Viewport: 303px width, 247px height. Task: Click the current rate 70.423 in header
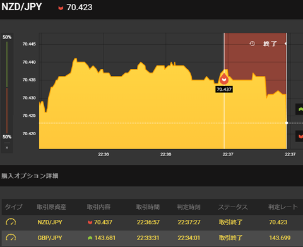[x=80, y=8]
